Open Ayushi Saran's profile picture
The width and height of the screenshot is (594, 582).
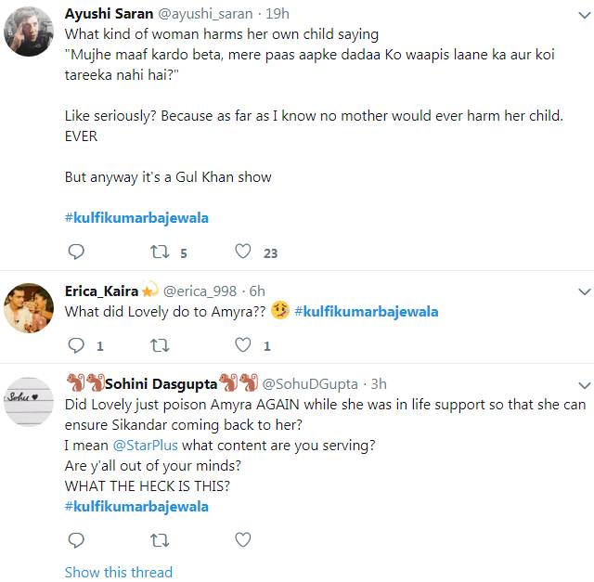[x=29, y=29]
